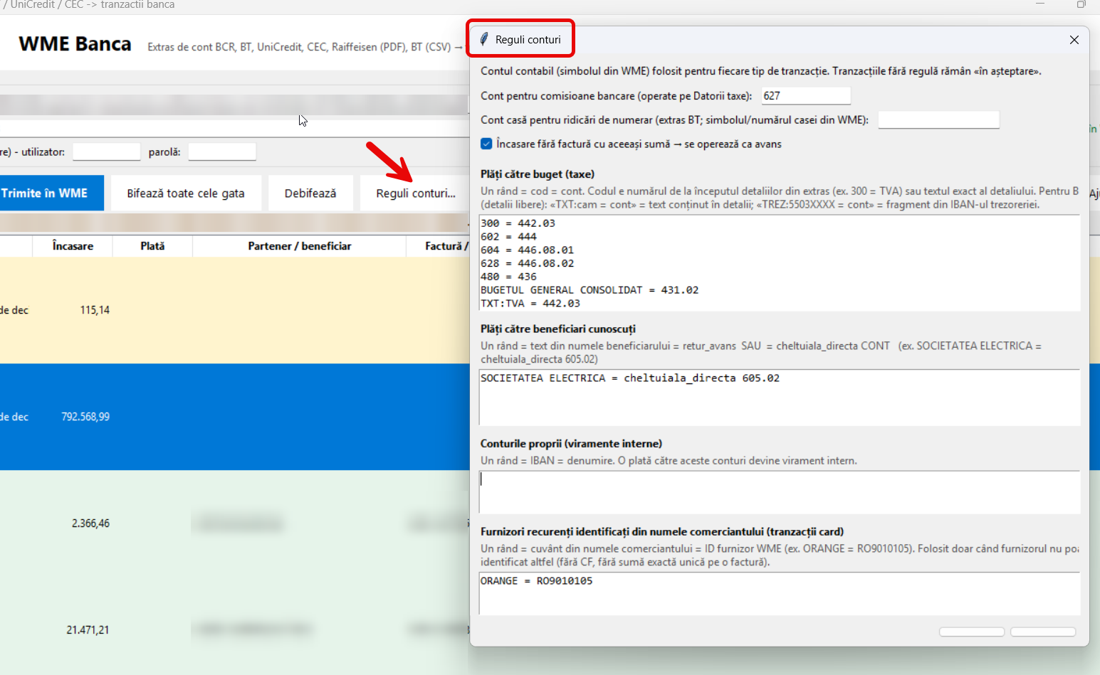This screenshot has width=1100, height=675.
Task: Click the 'Furnizori recurenți identificați' section heading
Action: 662,532
